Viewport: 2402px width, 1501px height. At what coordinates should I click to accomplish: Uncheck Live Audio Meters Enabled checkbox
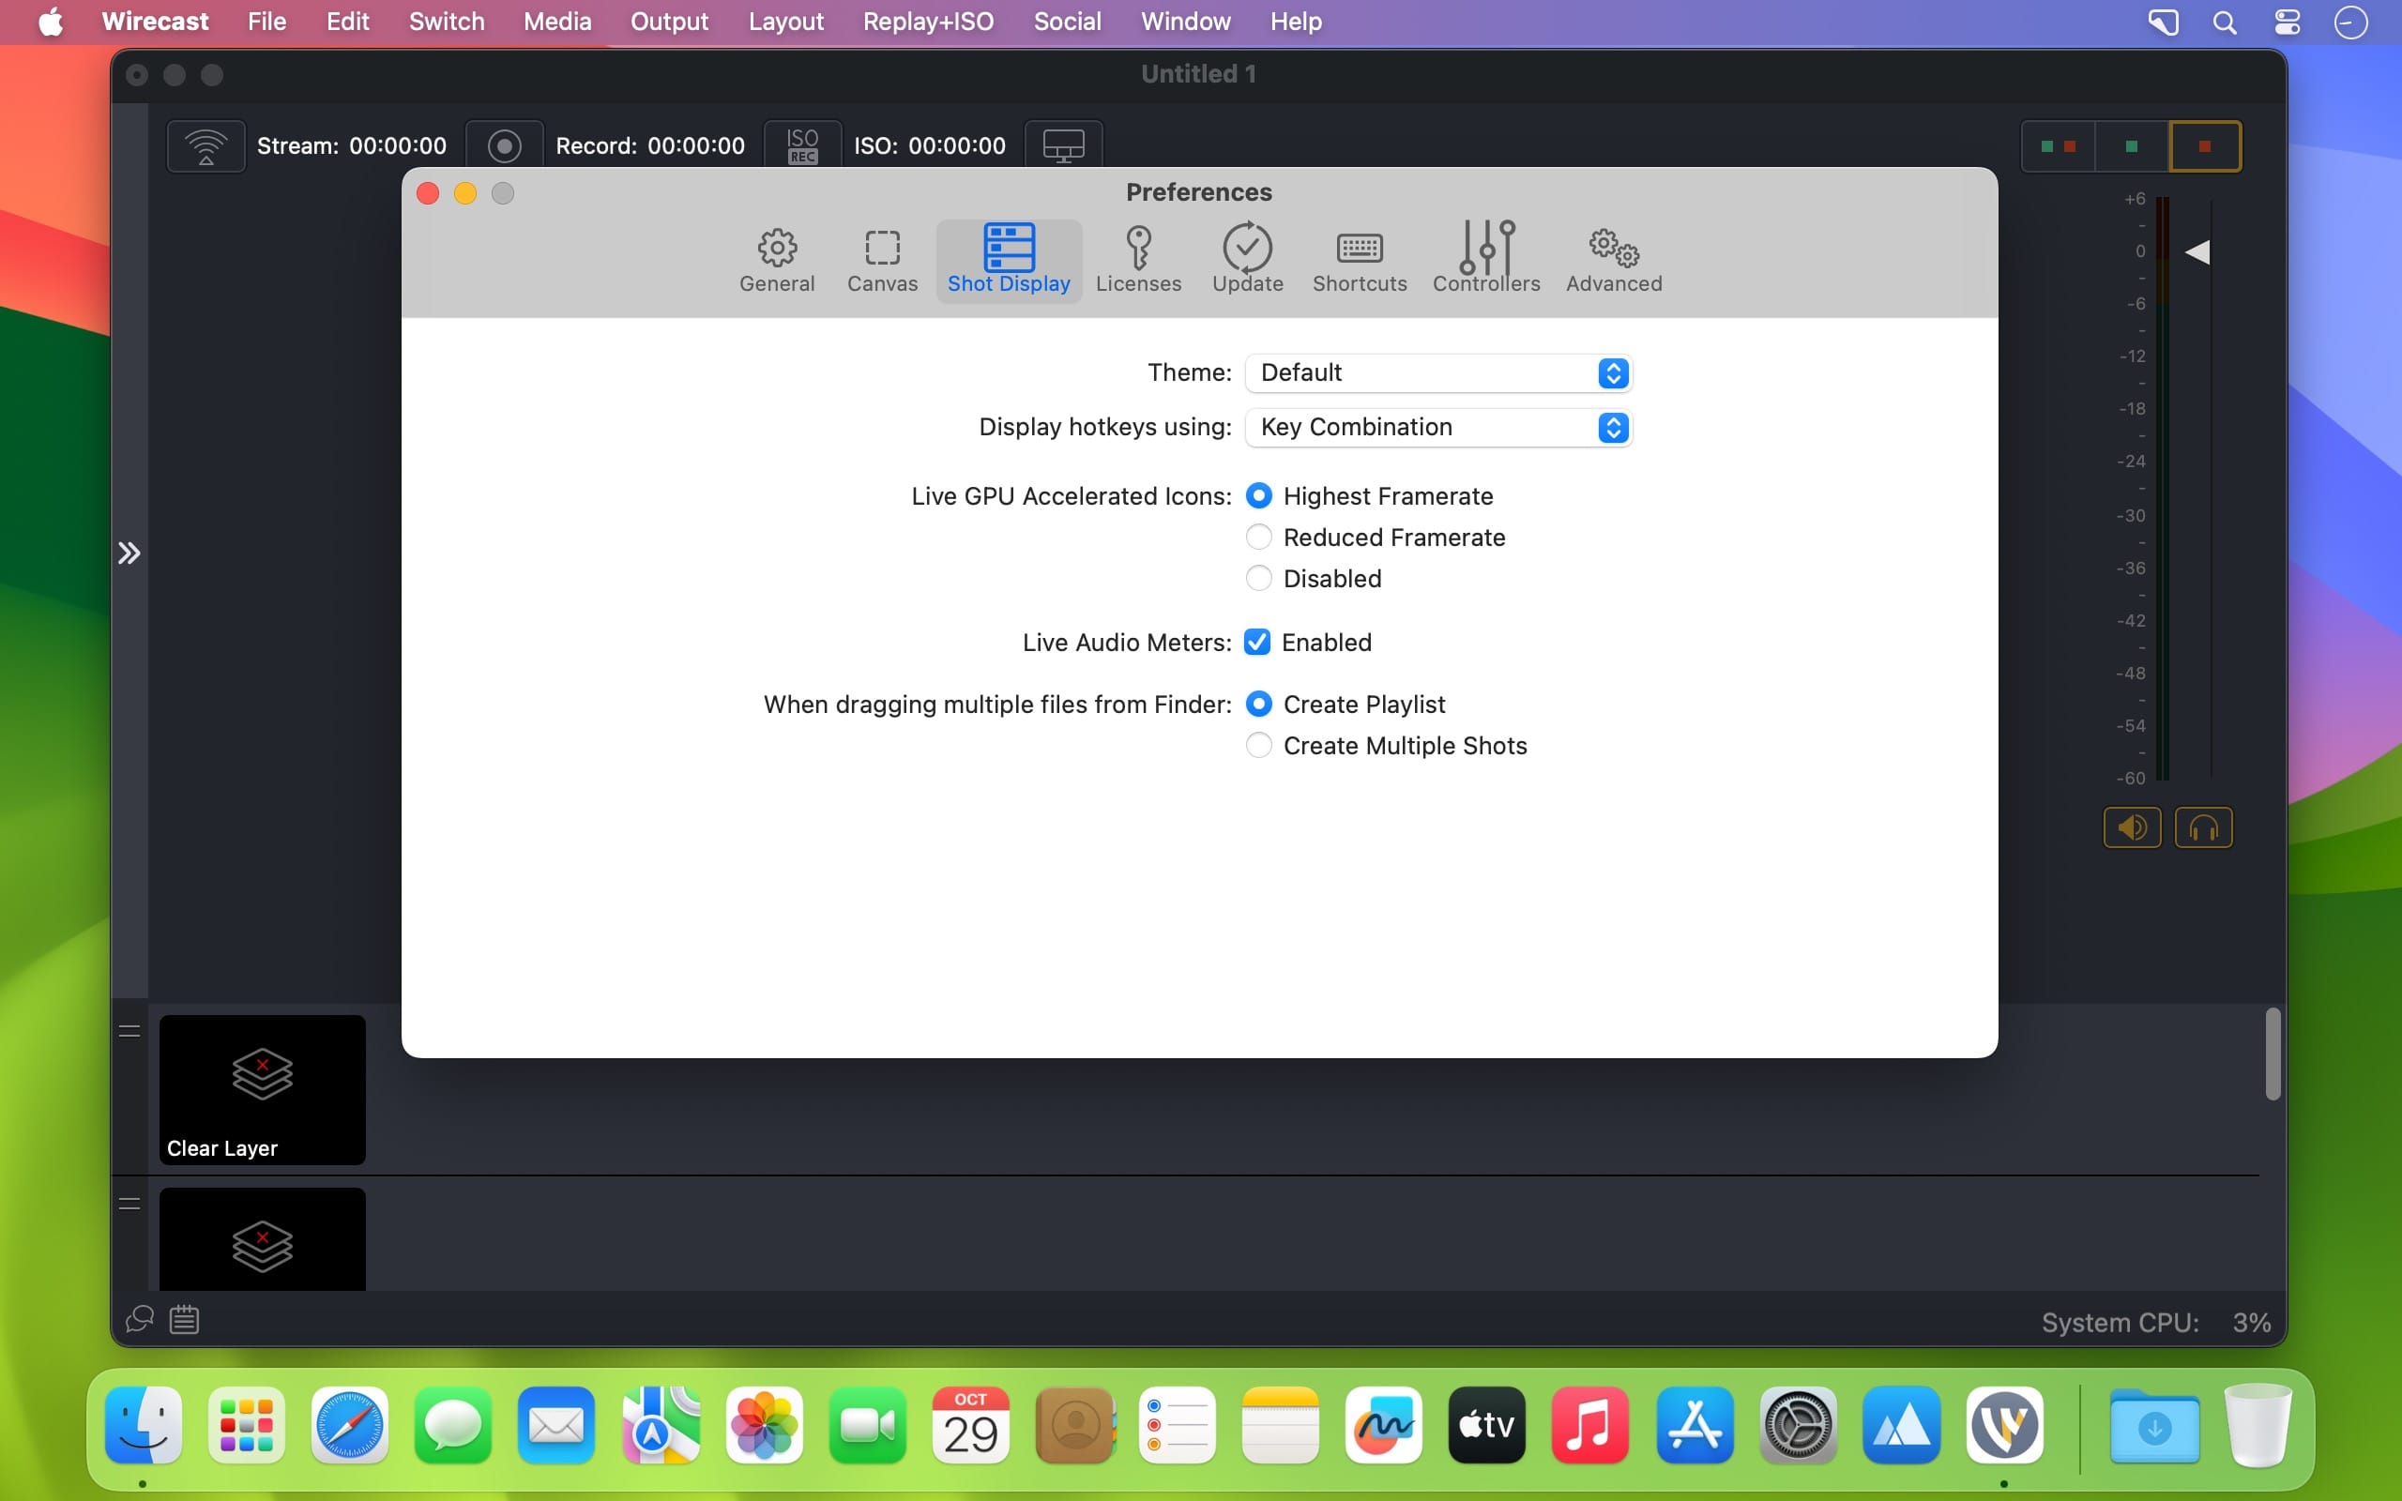pyautogui.click(x=1257, y=643)
